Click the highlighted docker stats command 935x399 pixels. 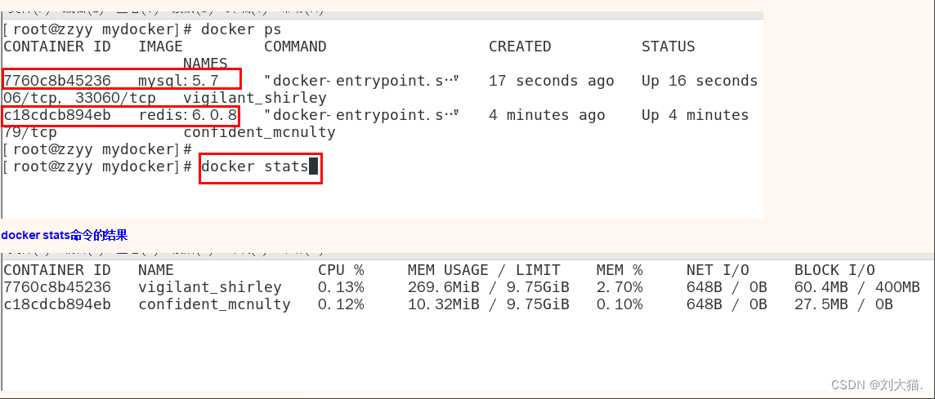click(254, 166)
